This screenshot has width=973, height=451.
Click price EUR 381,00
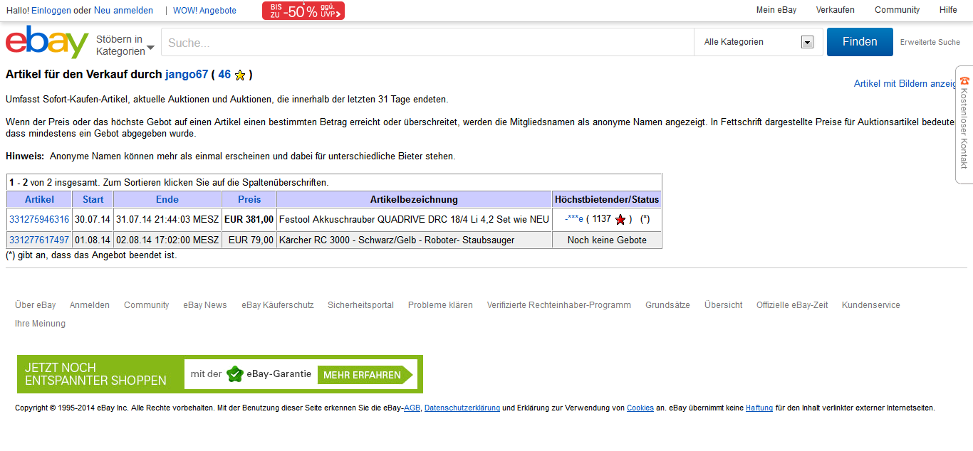click(x=249, y=220)
